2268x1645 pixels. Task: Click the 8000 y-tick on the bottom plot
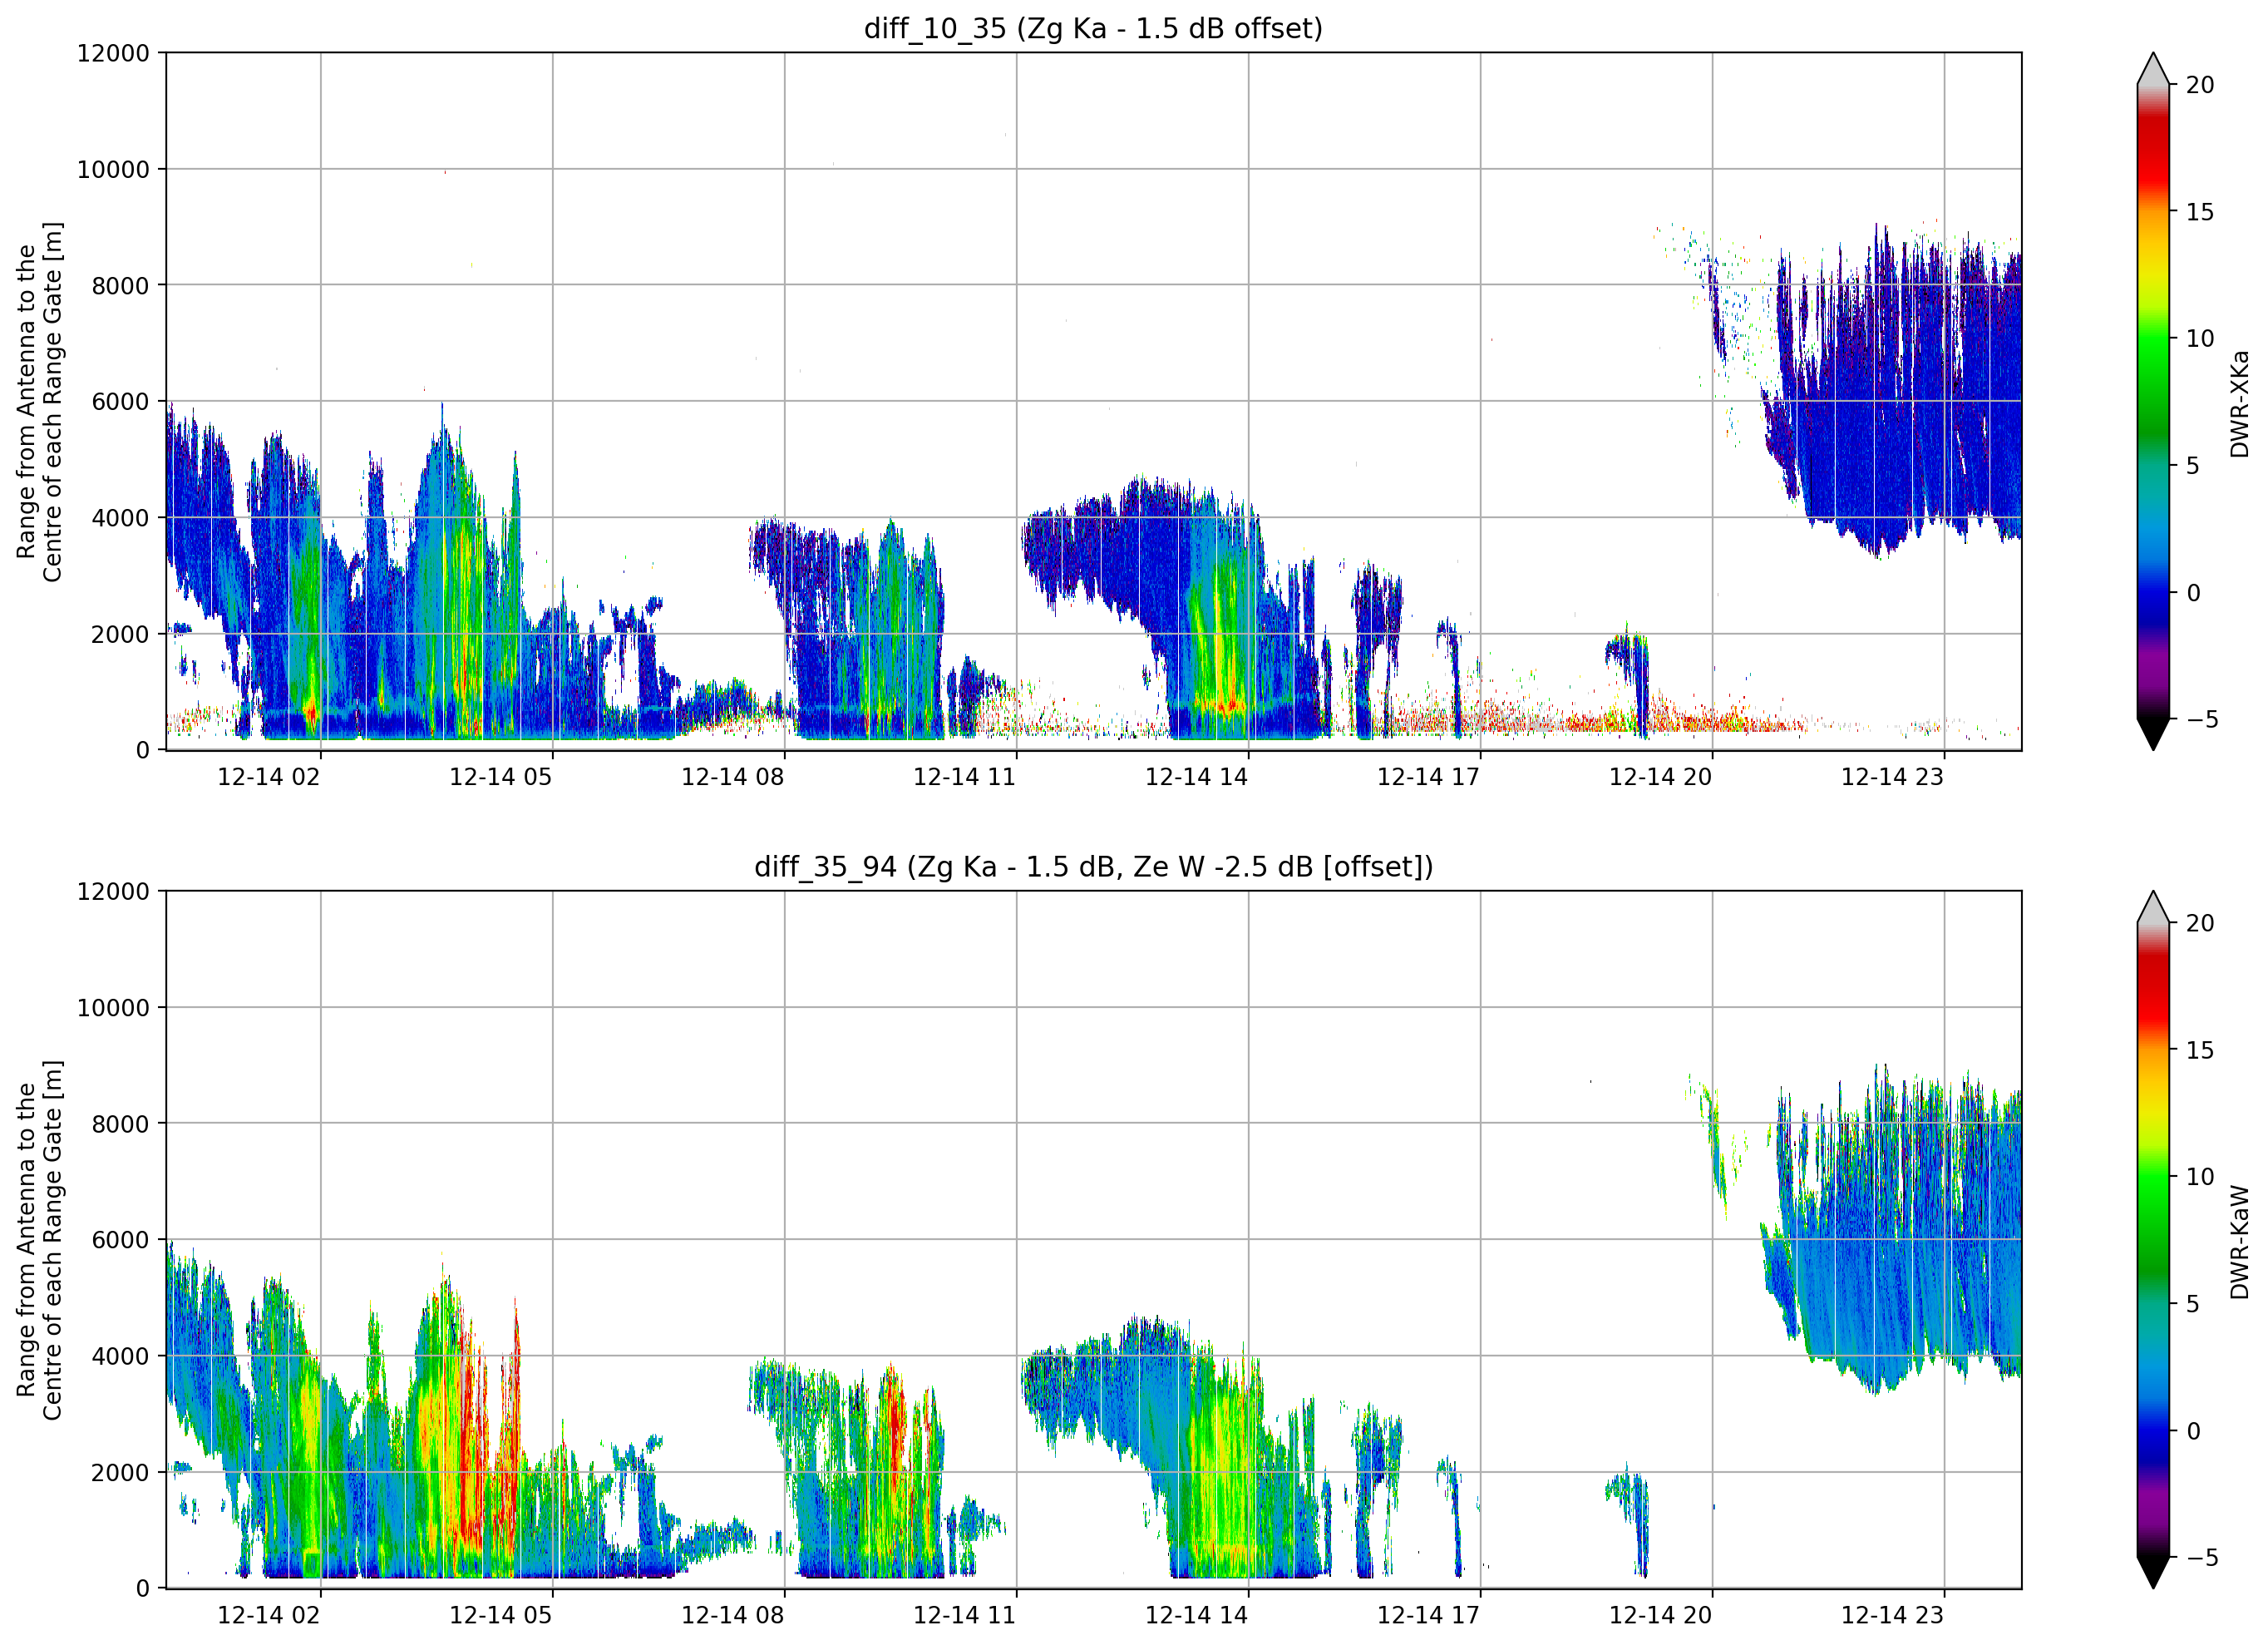pyautogui.click(x=120, y=1124)
